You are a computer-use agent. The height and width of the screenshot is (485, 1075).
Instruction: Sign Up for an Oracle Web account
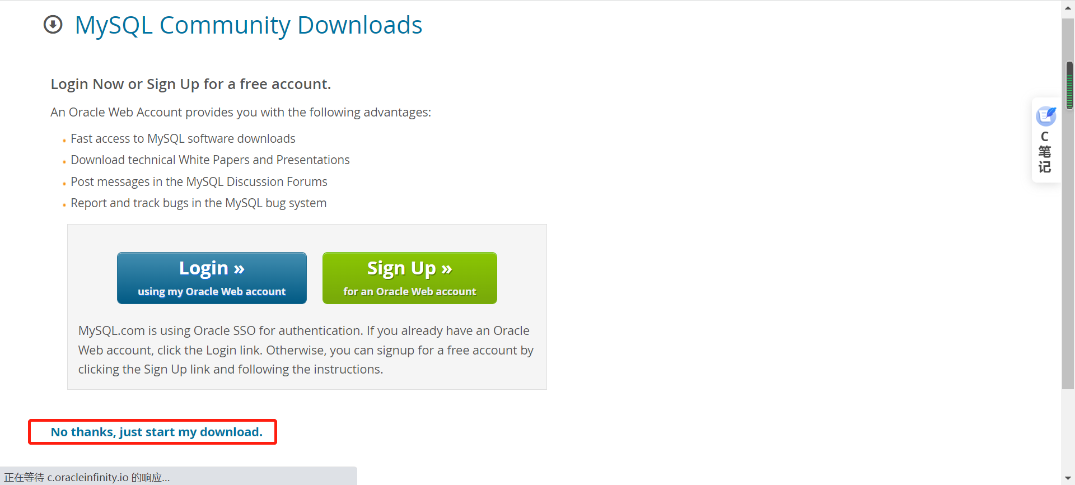pyautogui.click(x=410, y=278)
